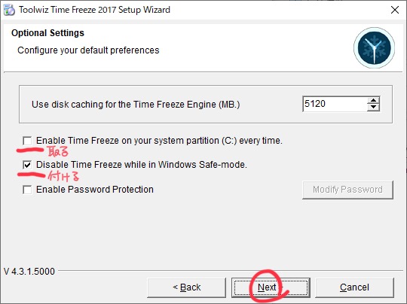This screenshot has width=407, height=304.
Task: Cancel the setup wizard
Action: click(354, 287)
